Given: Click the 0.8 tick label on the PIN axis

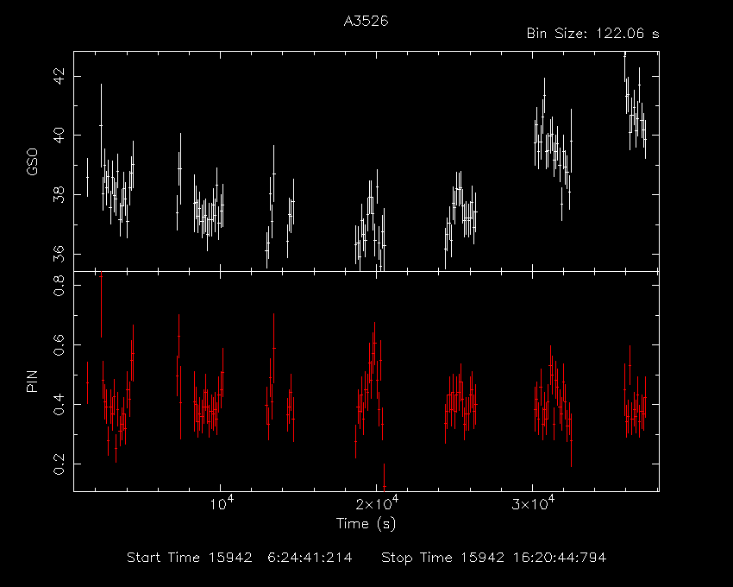Looking at the screenshot, I should pos(60,285).
